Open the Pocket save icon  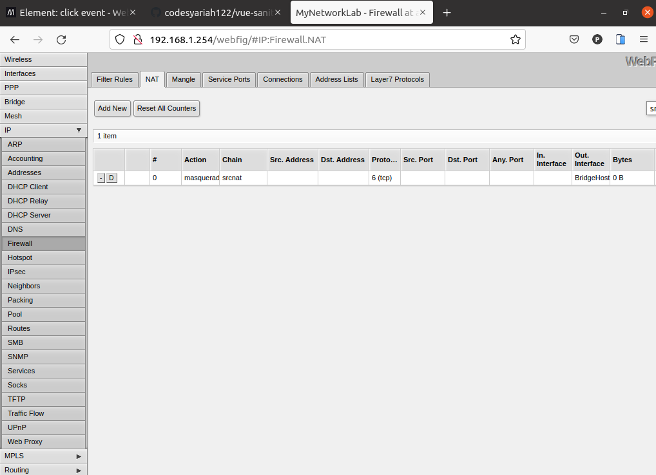point(574,40)
